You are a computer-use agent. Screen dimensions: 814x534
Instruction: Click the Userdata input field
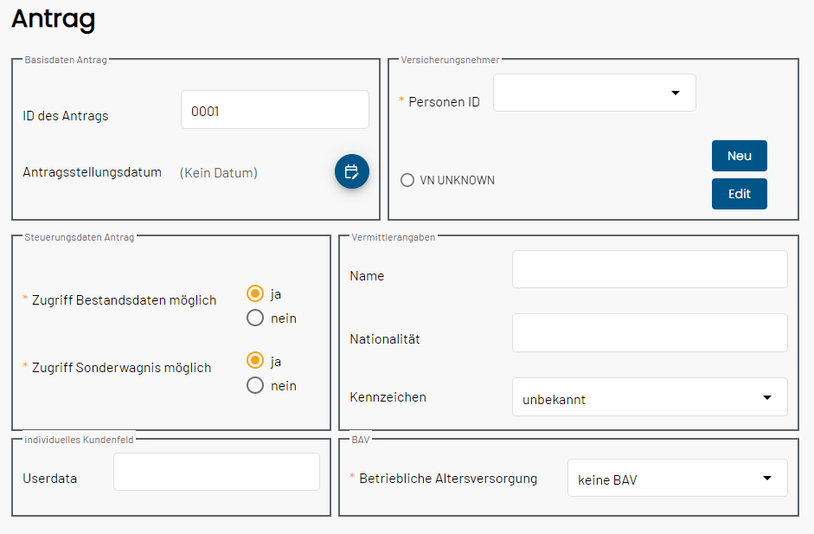tap(216, 472)
